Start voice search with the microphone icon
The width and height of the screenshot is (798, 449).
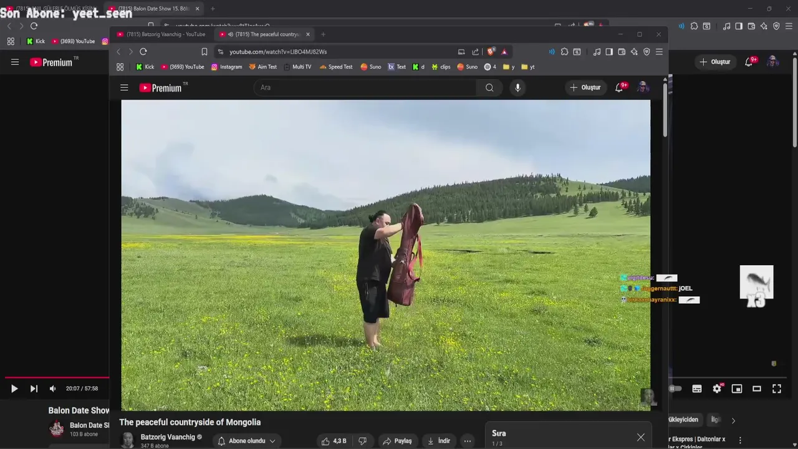517,88
